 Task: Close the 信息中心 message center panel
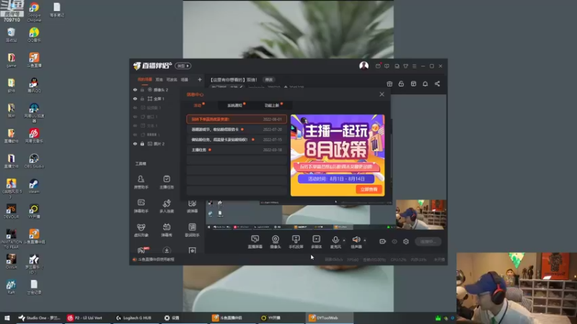click(x=382, y=94)
